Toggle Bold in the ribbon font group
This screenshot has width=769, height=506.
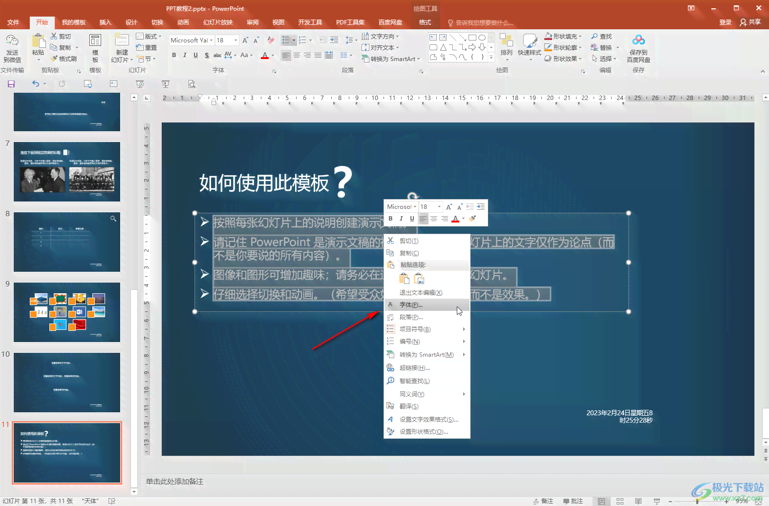174,55
